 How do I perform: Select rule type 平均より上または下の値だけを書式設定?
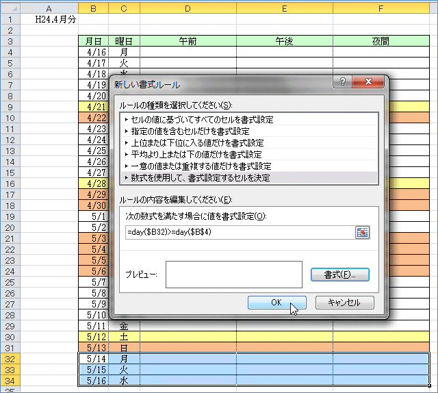click(249, 155)
